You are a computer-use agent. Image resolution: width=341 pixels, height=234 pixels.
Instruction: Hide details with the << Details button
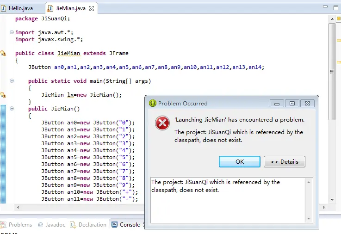(x=285, y=162)
